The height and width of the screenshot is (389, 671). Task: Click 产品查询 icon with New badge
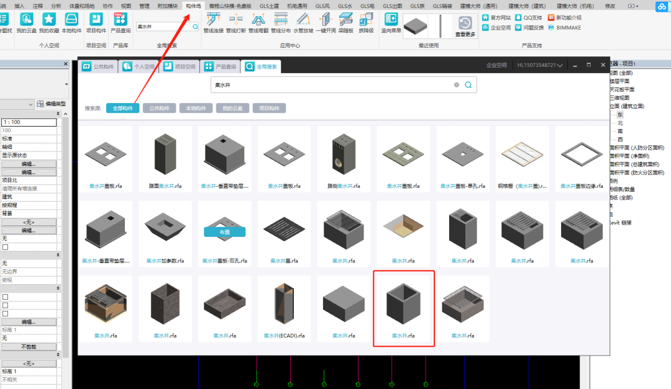coord(121,23)
